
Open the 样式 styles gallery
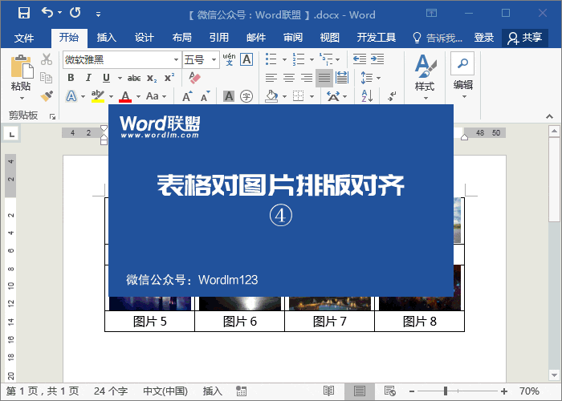425,77
